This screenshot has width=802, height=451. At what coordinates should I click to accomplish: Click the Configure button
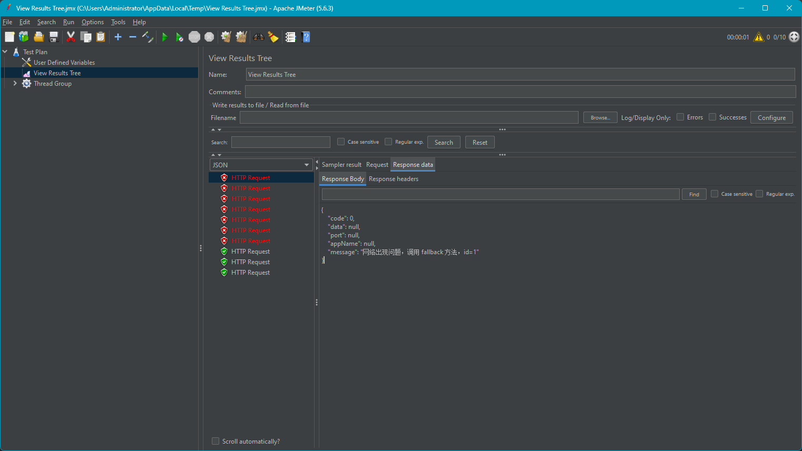[771, 117]
